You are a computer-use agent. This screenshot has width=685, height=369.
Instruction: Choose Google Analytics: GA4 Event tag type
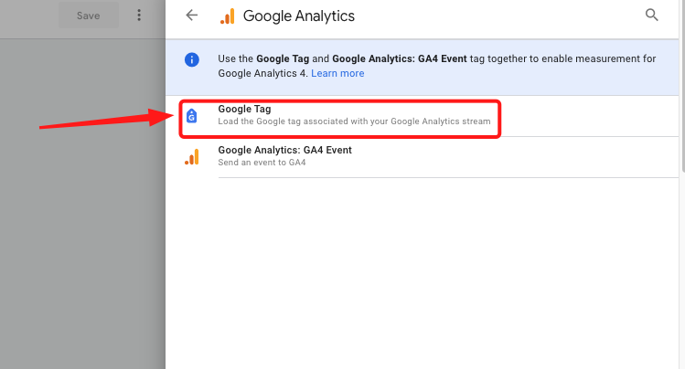pos(284,150)
